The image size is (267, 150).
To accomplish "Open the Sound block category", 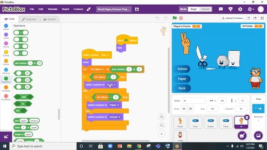I will coord(6,45).
